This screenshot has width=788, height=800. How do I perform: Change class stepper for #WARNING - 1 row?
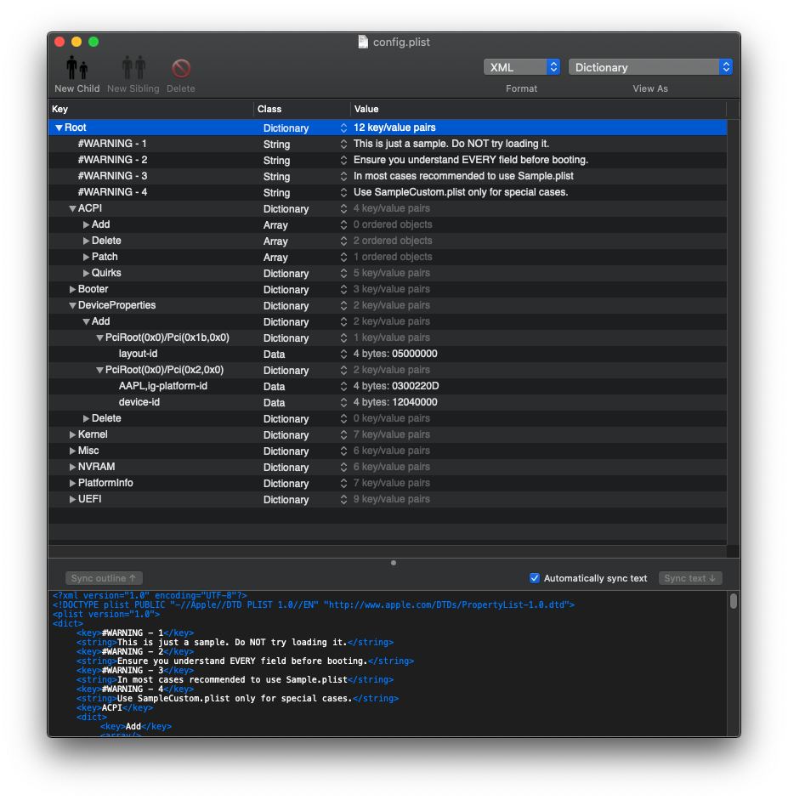coord(343,144)
